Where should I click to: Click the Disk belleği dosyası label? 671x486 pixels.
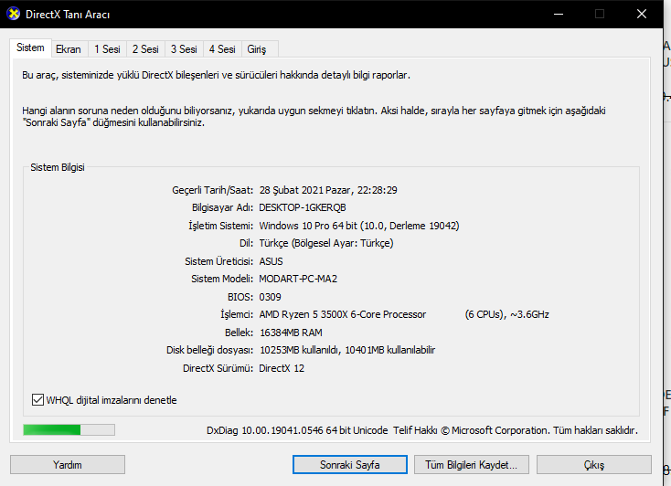click(x=209, y=350)
